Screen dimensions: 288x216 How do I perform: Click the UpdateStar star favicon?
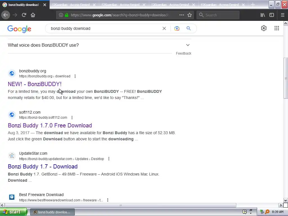pos(12,156)
